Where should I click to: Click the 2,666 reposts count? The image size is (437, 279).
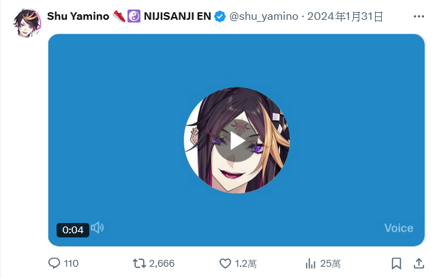click(x=162, y=263)
